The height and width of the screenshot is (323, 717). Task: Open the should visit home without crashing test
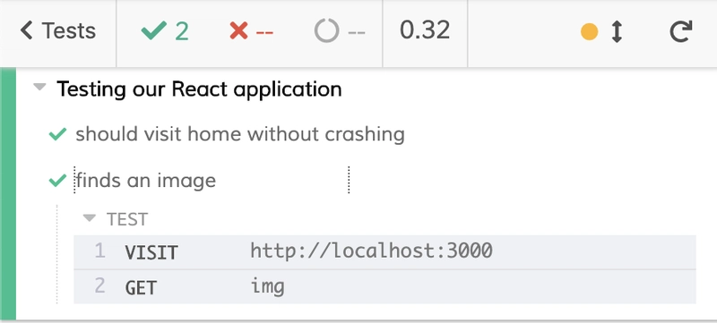pyautogui.click(x=240, y=134)
